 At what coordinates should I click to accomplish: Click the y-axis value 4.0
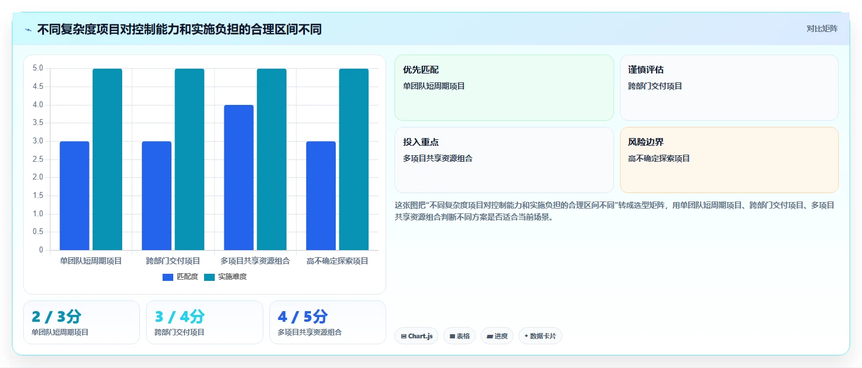point(37,105)
